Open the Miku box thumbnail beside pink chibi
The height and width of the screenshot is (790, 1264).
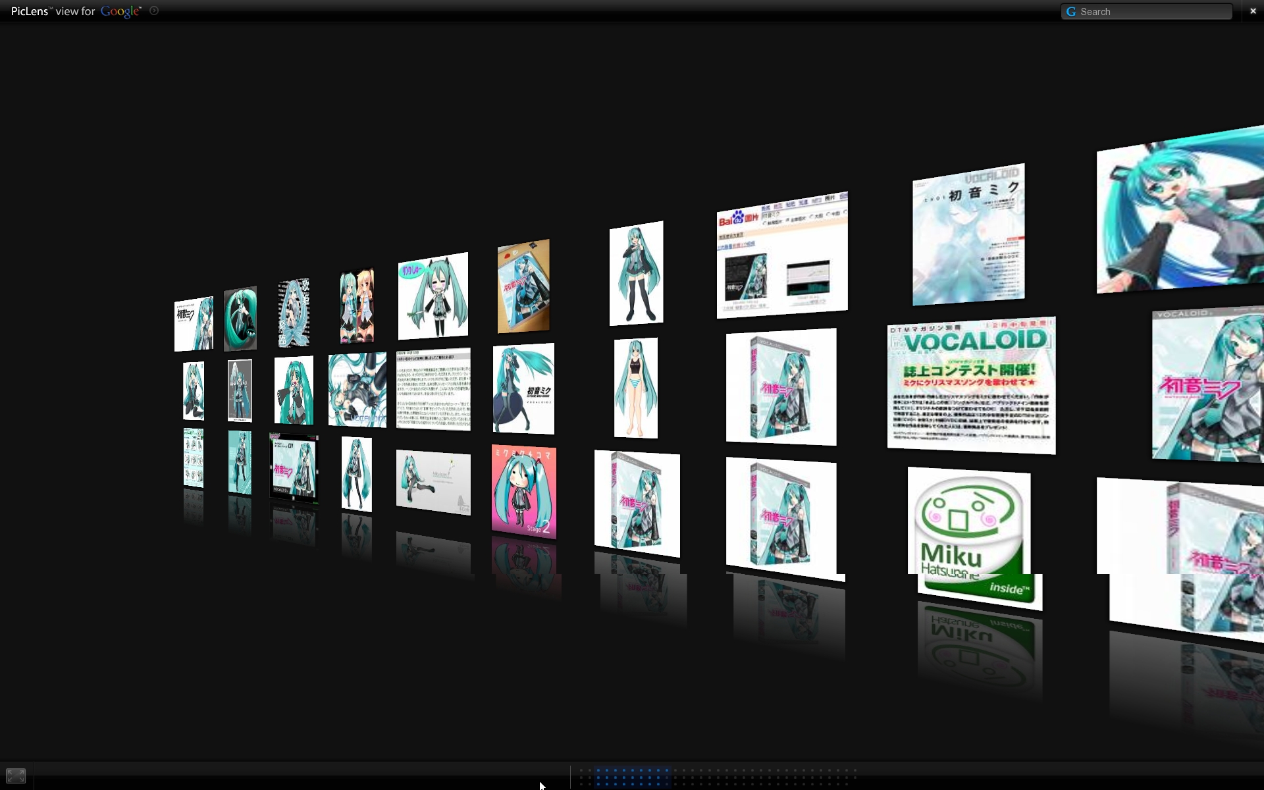coord(637,504)
